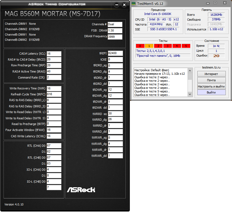
Task: Click the tRRD_S value field
Action: click(54, 106)
